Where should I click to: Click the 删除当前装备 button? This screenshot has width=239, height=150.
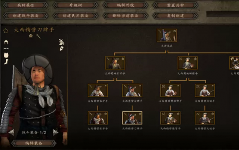tap(125, 16)
